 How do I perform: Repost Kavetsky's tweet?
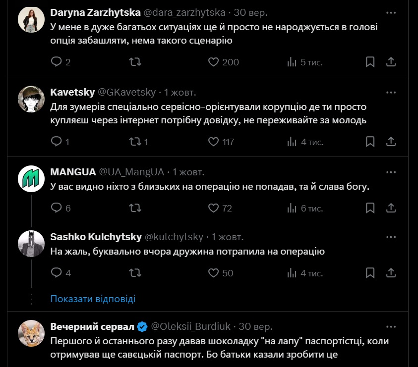135,142
